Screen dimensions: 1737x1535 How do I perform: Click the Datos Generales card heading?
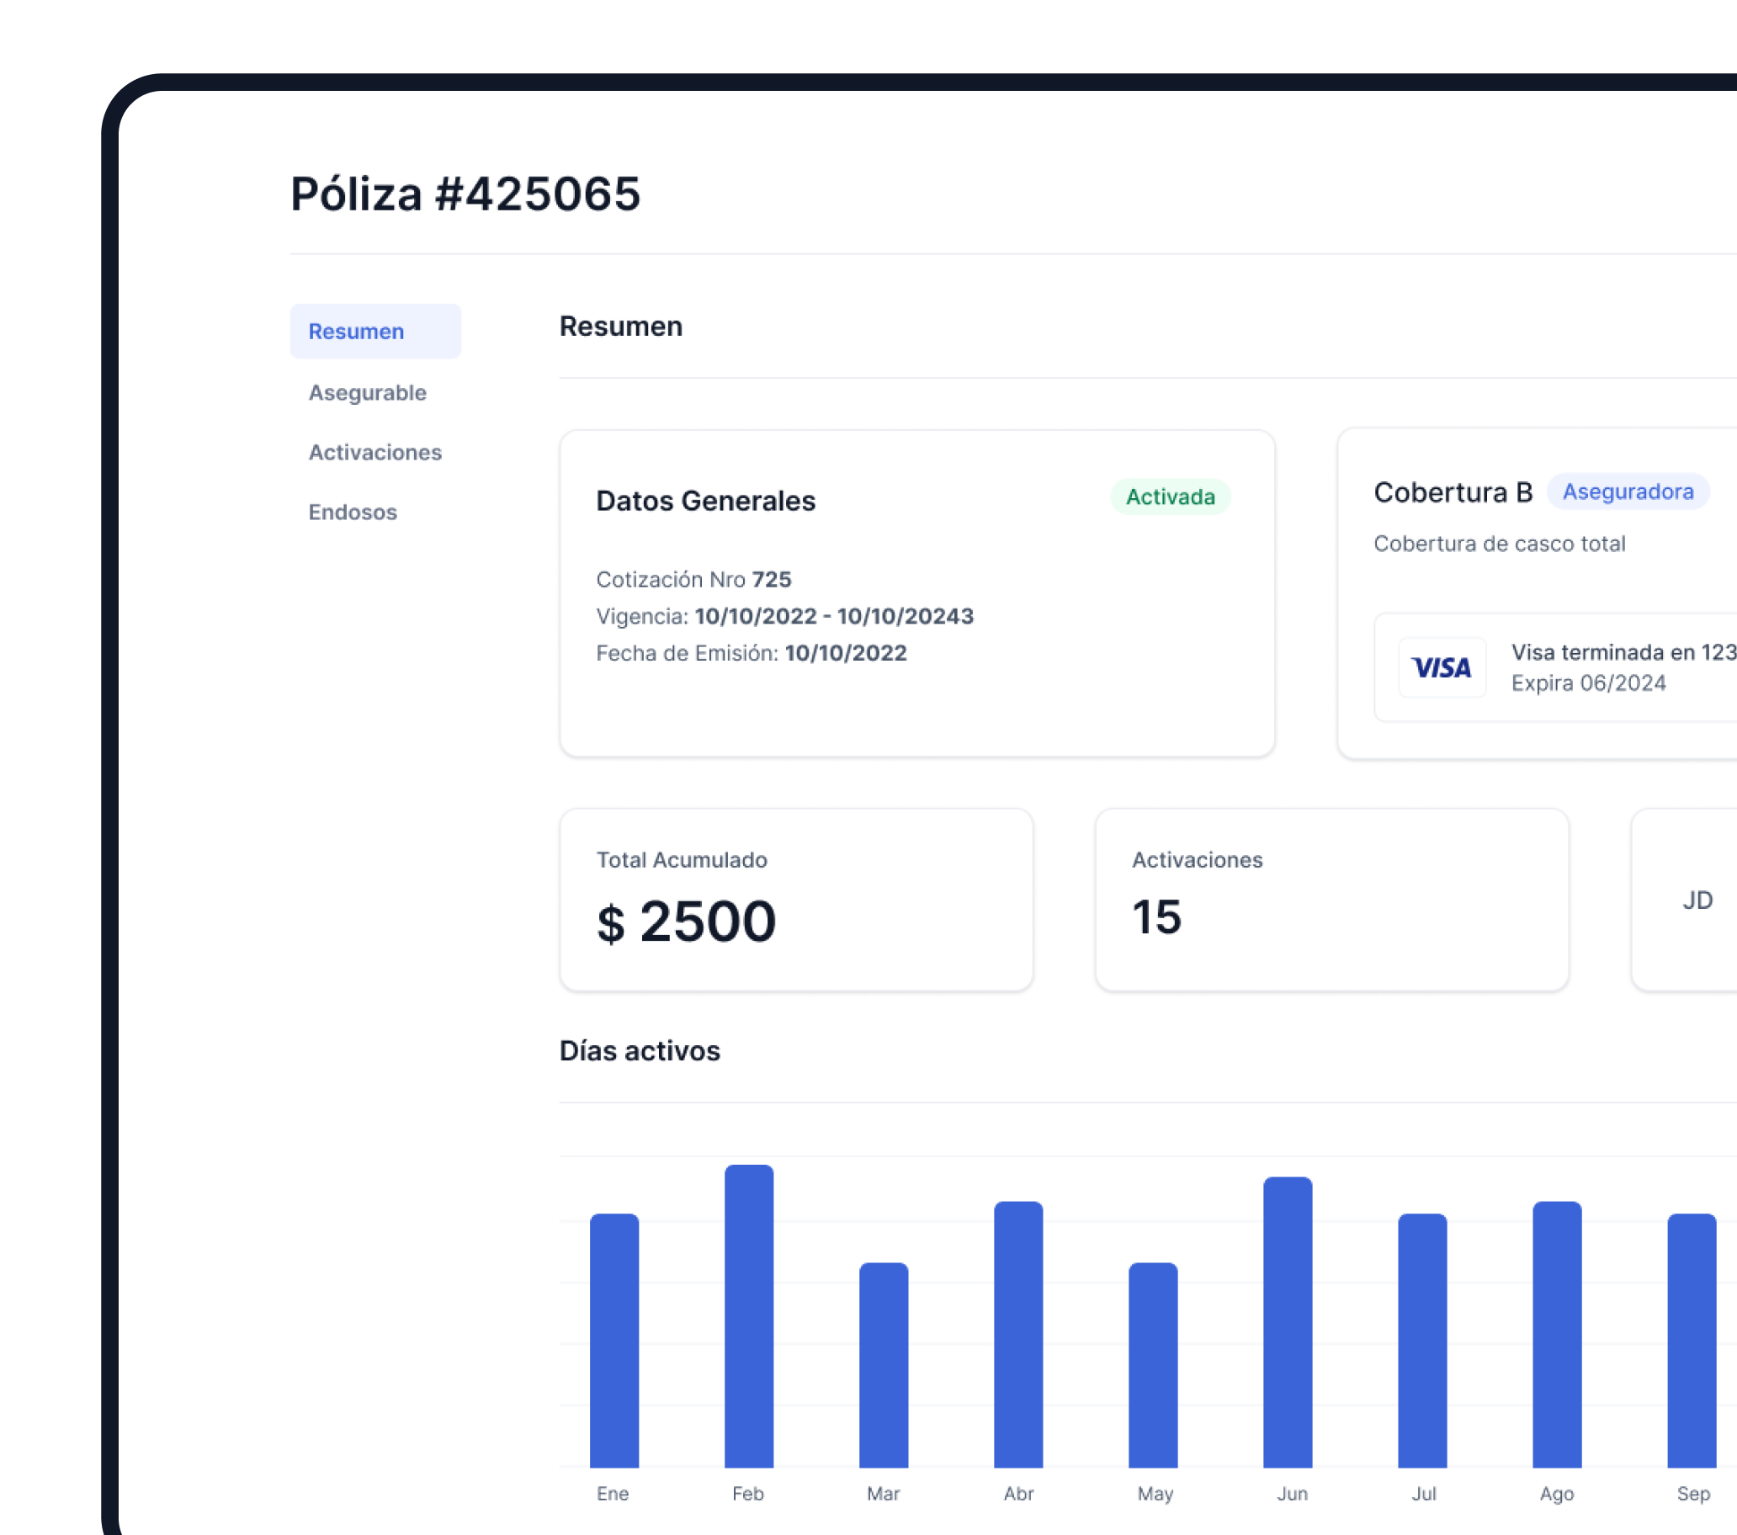pos(705,501)
